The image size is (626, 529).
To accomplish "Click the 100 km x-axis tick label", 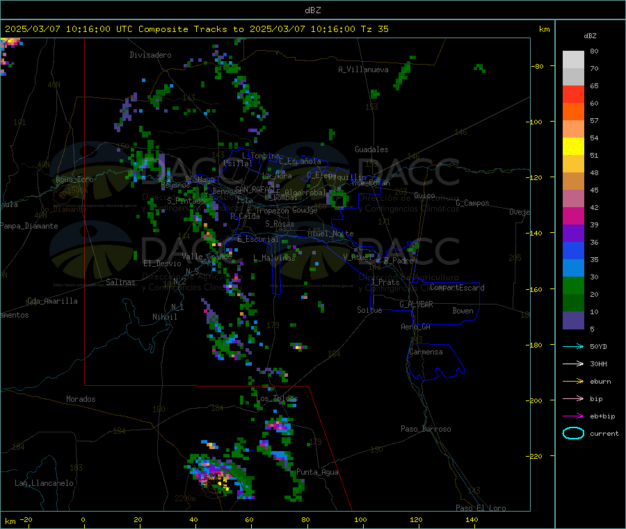I will point(360,519).
